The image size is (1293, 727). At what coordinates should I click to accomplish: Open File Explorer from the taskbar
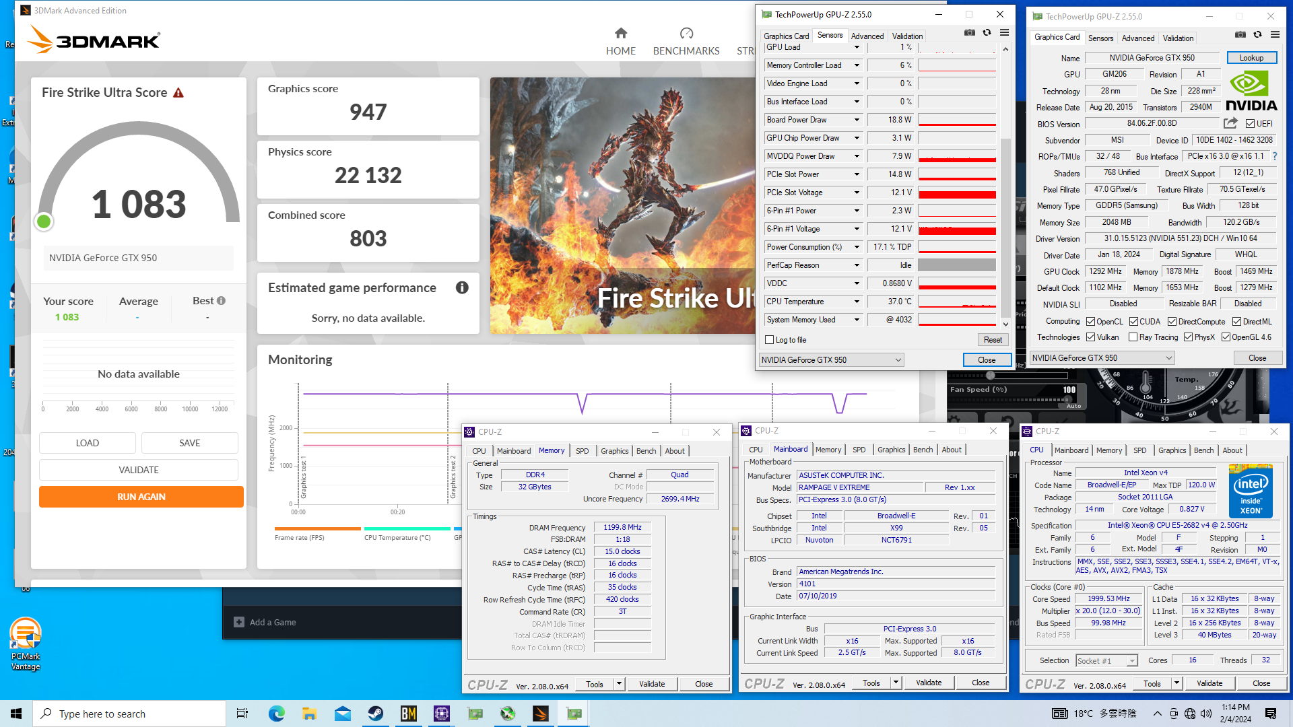tap(309, 714)
